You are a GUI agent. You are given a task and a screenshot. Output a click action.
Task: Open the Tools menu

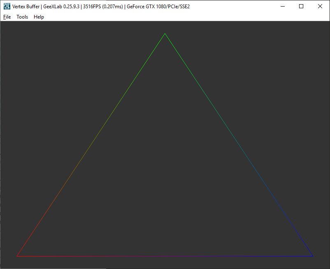[x=22, y=17]
